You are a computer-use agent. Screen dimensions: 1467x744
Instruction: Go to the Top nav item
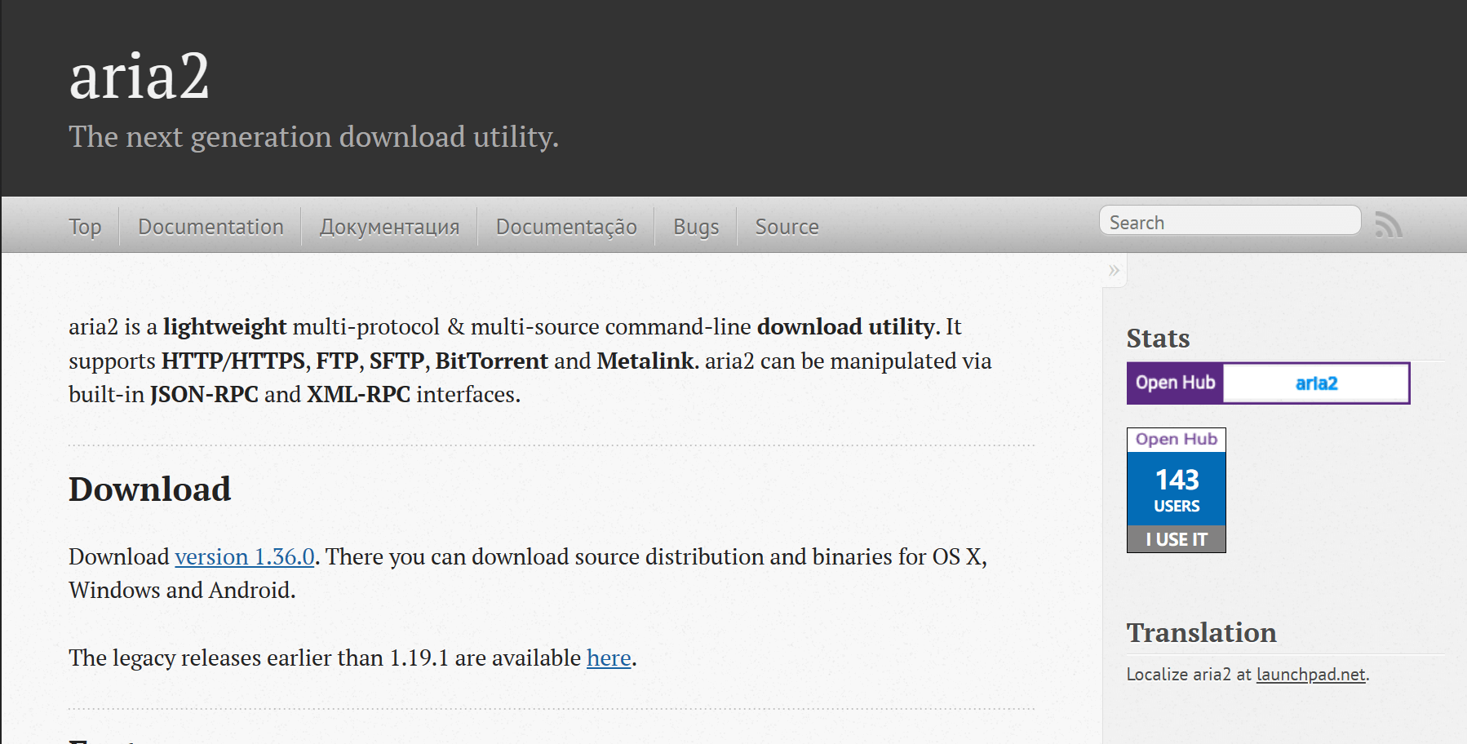pos(85,227)
